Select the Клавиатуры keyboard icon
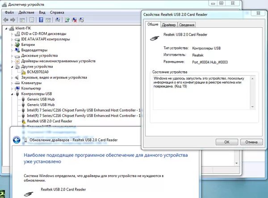The image size is (268, 198). [17, 83]
